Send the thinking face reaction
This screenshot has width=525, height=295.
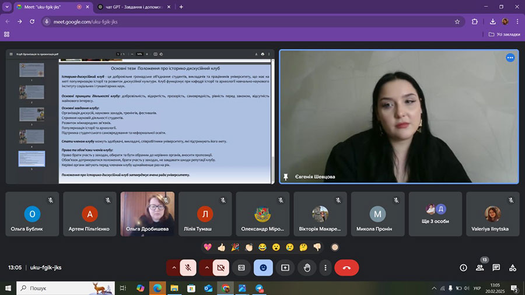303,247
